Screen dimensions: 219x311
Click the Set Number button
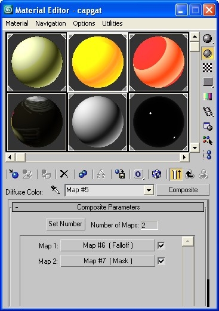pyautogui.click(x=66, y=224)
